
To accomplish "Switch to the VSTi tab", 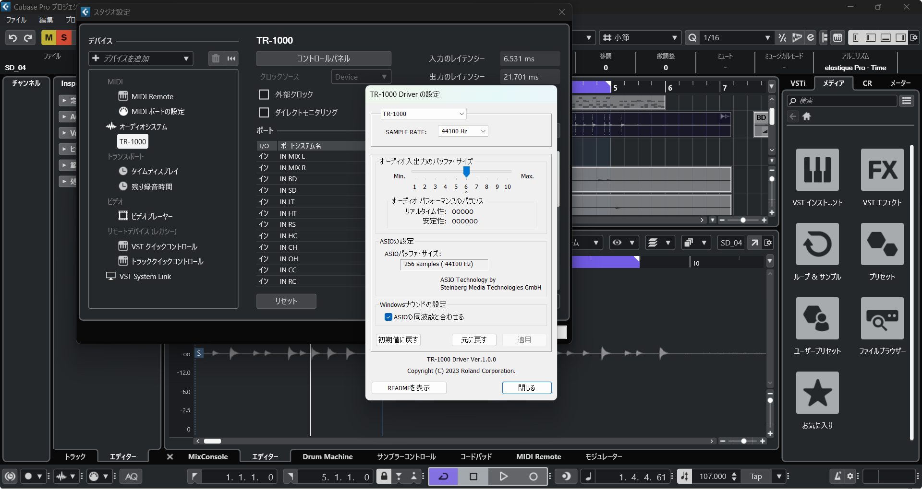I will (x=798, y=83).
